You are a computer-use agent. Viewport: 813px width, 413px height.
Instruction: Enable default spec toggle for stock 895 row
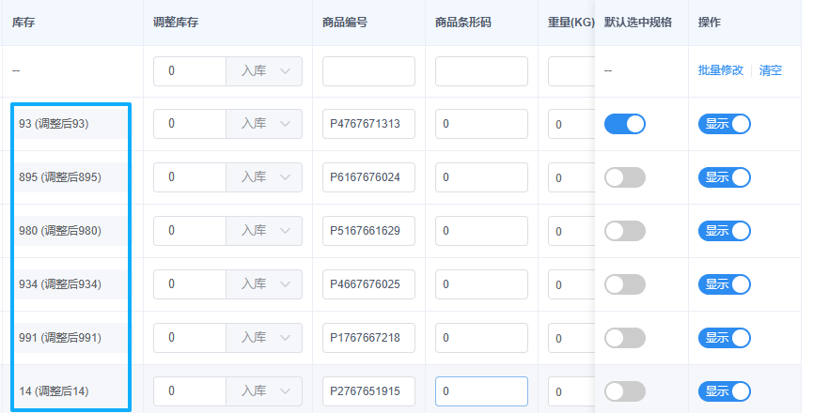coord(625,177)
